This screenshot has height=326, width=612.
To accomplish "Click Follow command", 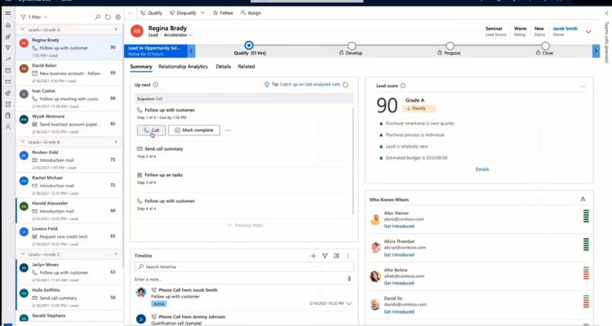I will click(x=223, y=13).
